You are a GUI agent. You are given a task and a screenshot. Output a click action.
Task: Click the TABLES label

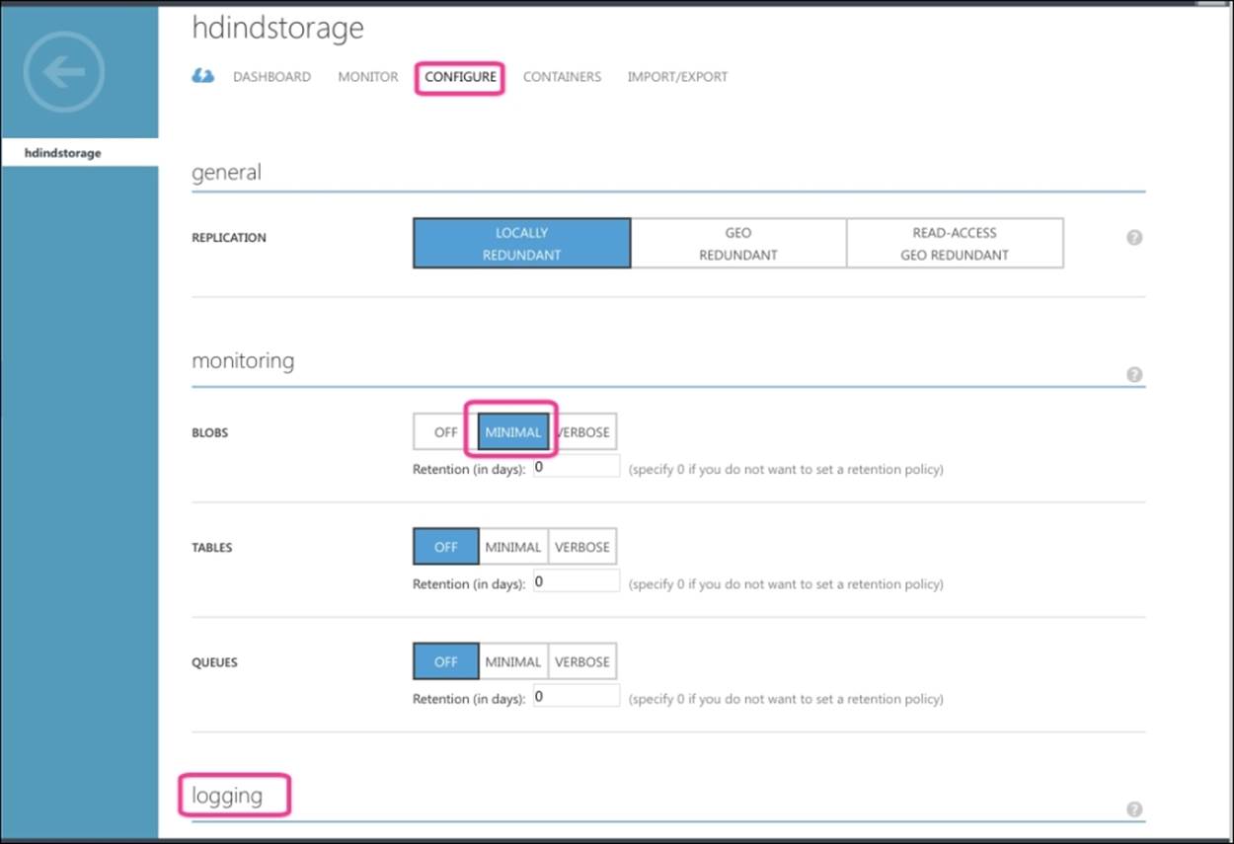pyautogui.click(x=212, y=547)
